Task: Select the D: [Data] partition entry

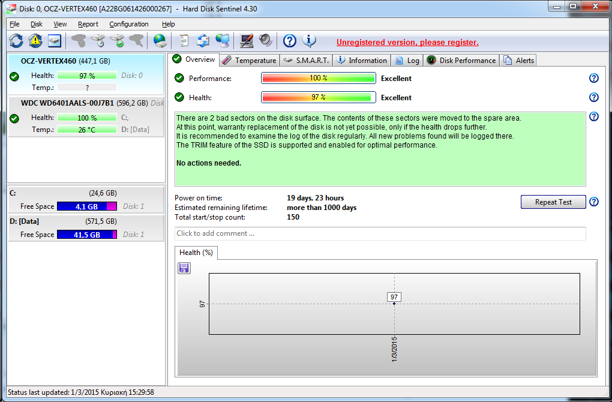Action: click(86, 228)
